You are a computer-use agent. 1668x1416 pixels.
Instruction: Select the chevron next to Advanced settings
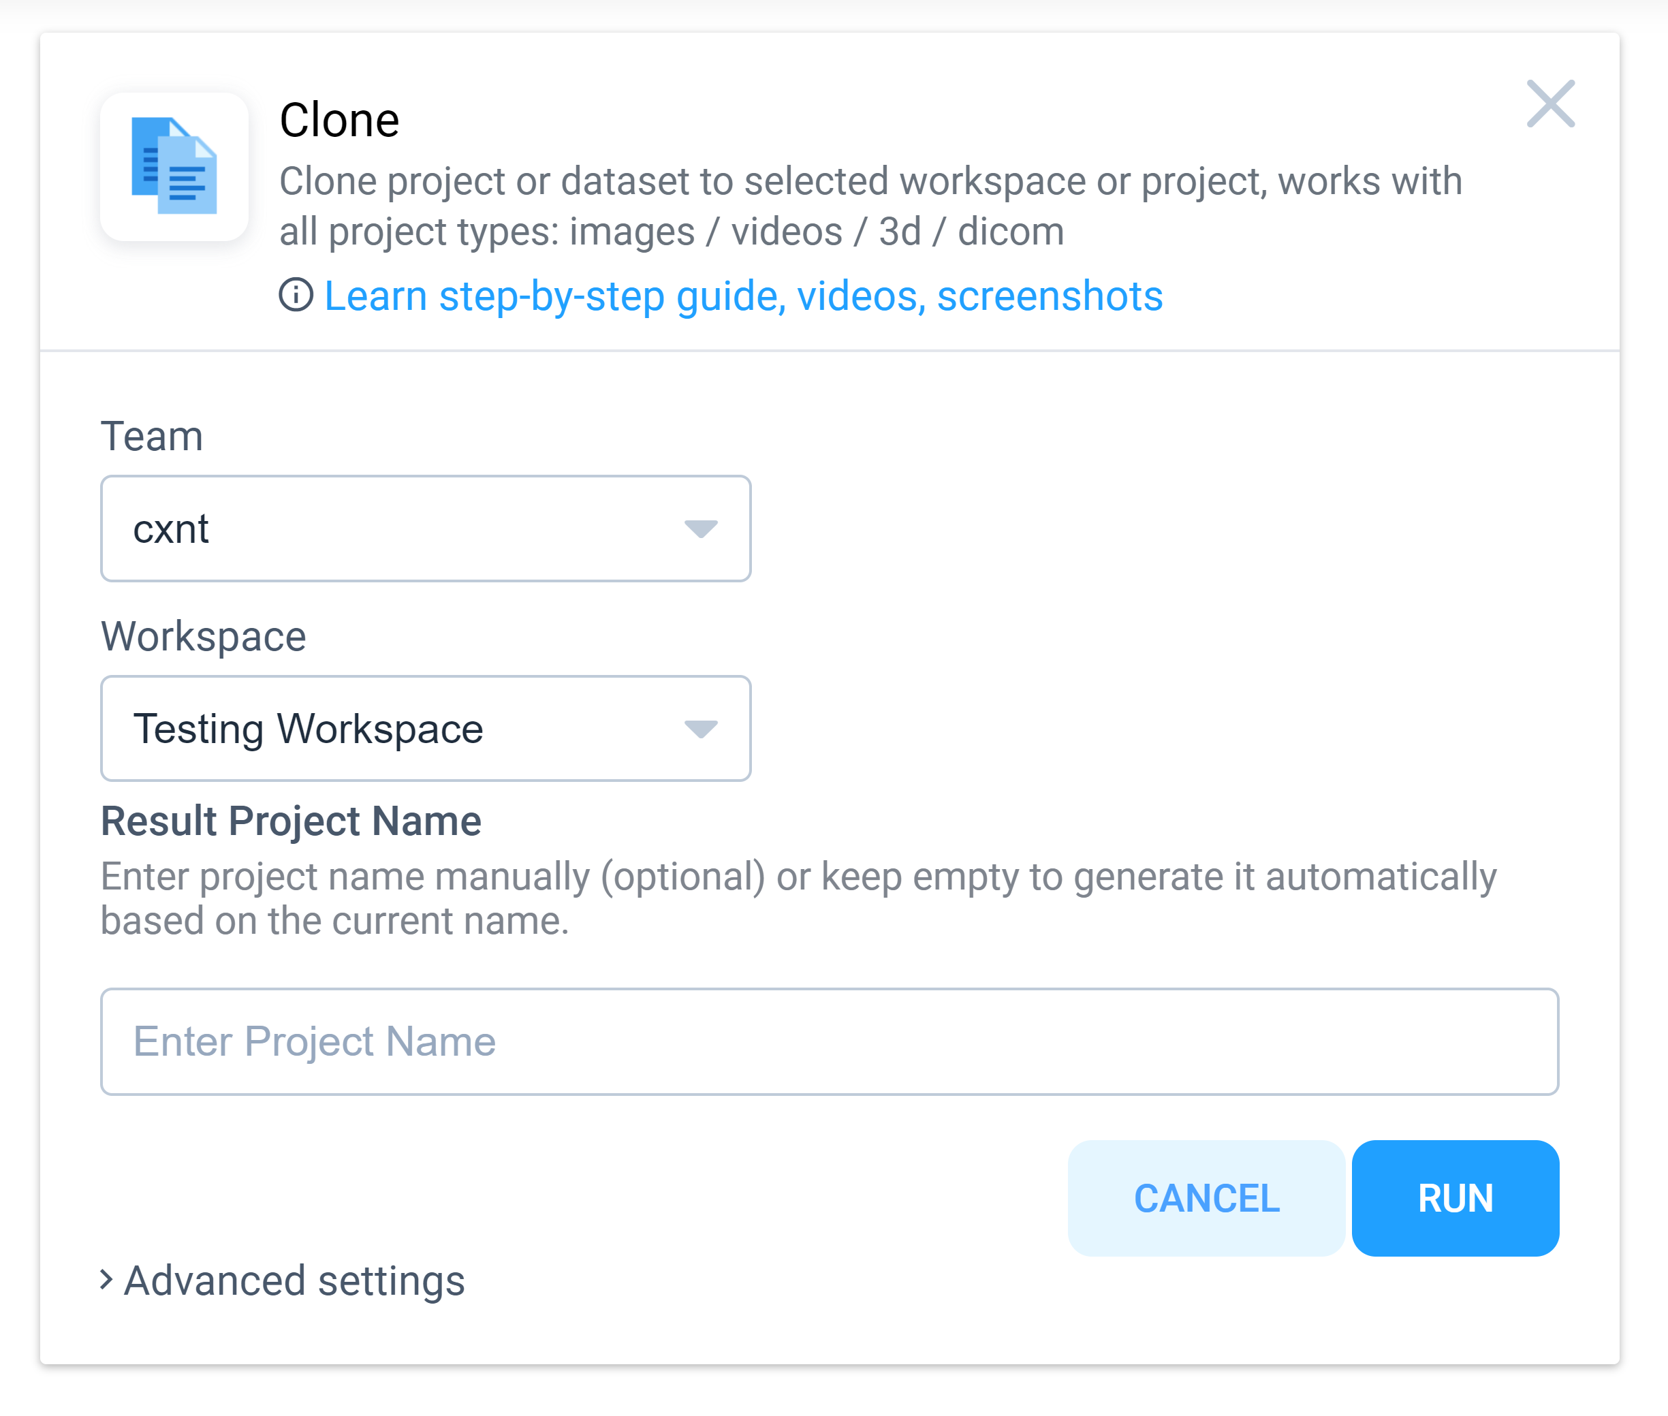(108, 1280)
